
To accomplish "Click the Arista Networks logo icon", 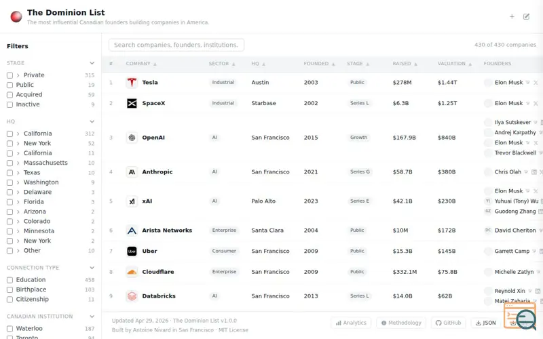I will click(132, 231).
